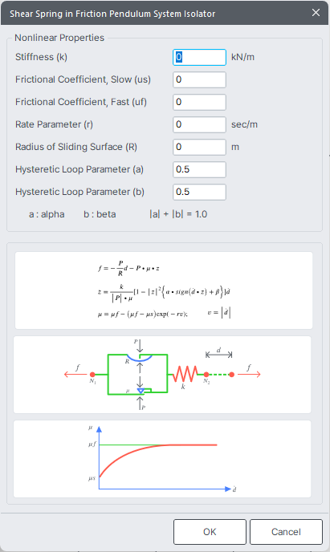
Task: Click the red node N2 dot
Action: coord(206,375)
